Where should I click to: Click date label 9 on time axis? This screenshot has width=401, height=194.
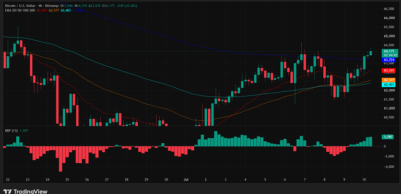(x=344, y=179)
